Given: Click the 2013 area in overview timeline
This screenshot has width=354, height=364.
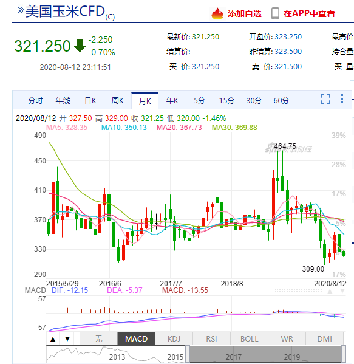Looking at the screenshot, I should click(117, 357).
